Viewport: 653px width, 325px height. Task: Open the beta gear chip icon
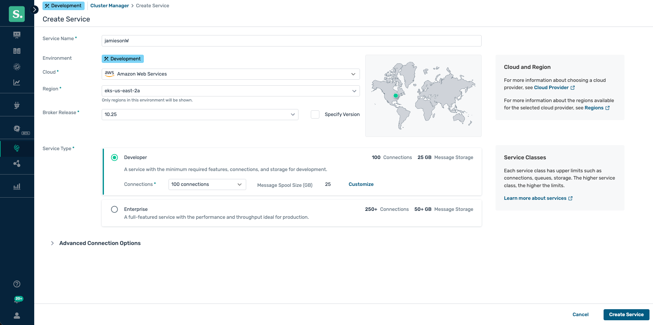[x=17, y=129]
